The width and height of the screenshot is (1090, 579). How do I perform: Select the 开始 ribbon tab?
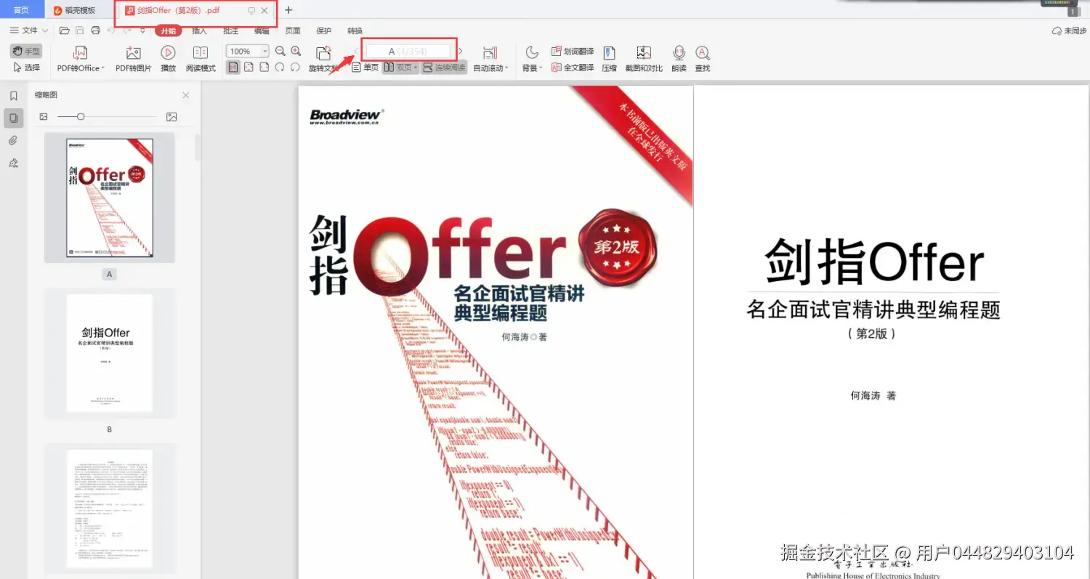click(168, 31)
